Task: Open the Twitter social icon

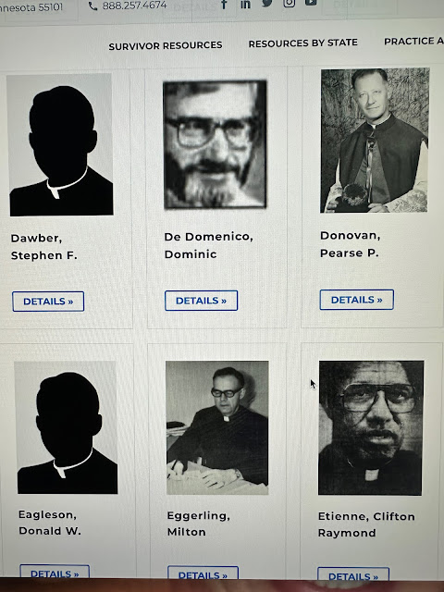Action: 267,4
